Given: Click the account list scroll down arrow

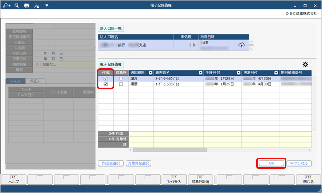Looking at the screenshot, I should 251,49.
